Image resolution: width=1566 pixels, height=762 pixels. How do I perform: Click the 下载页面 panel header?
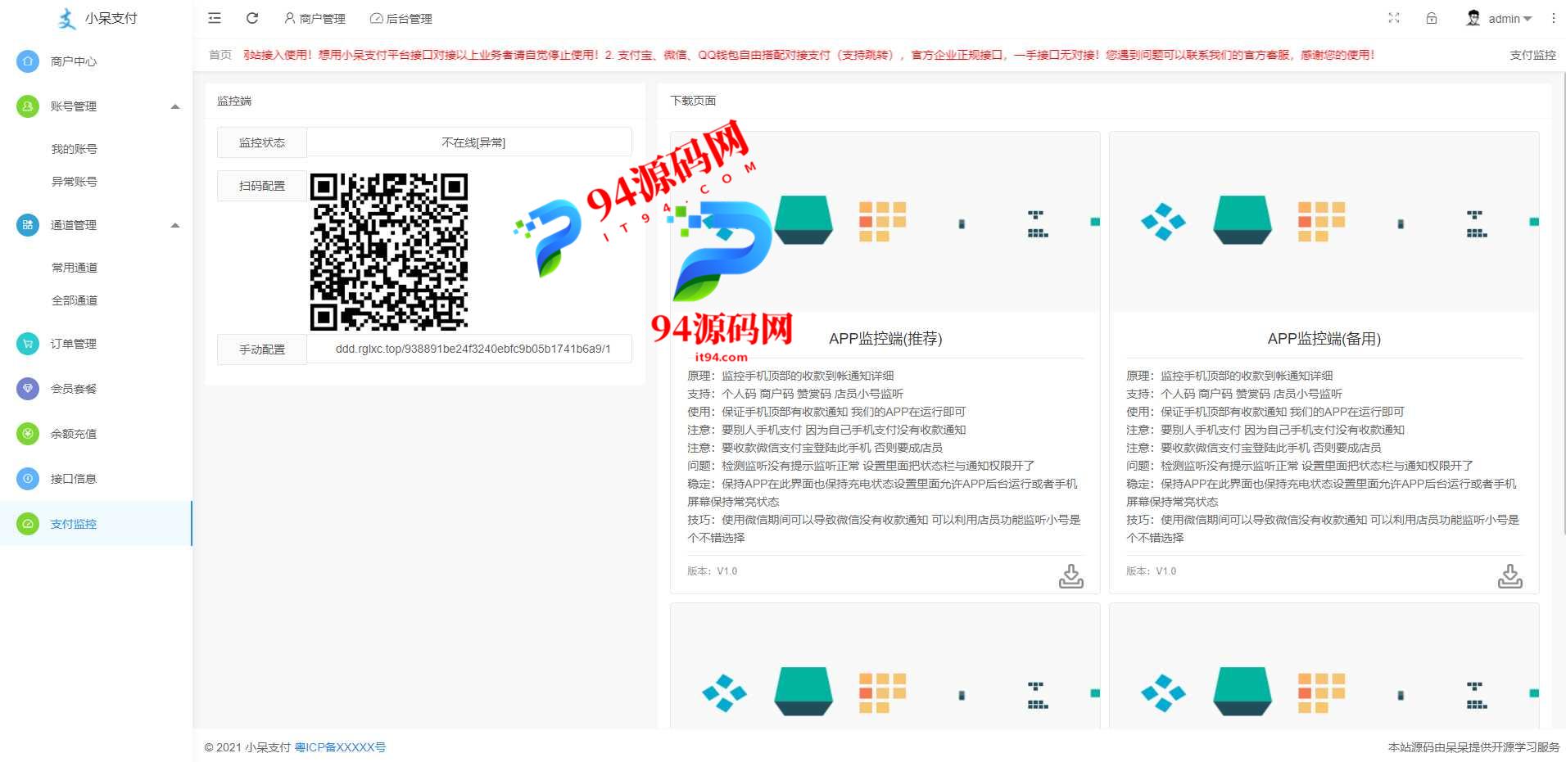coord(693,101)
